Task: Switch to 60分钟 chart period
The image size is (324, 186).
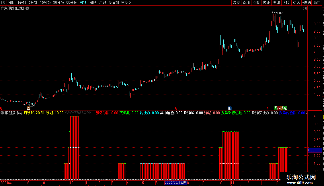Action: (71, 3)
